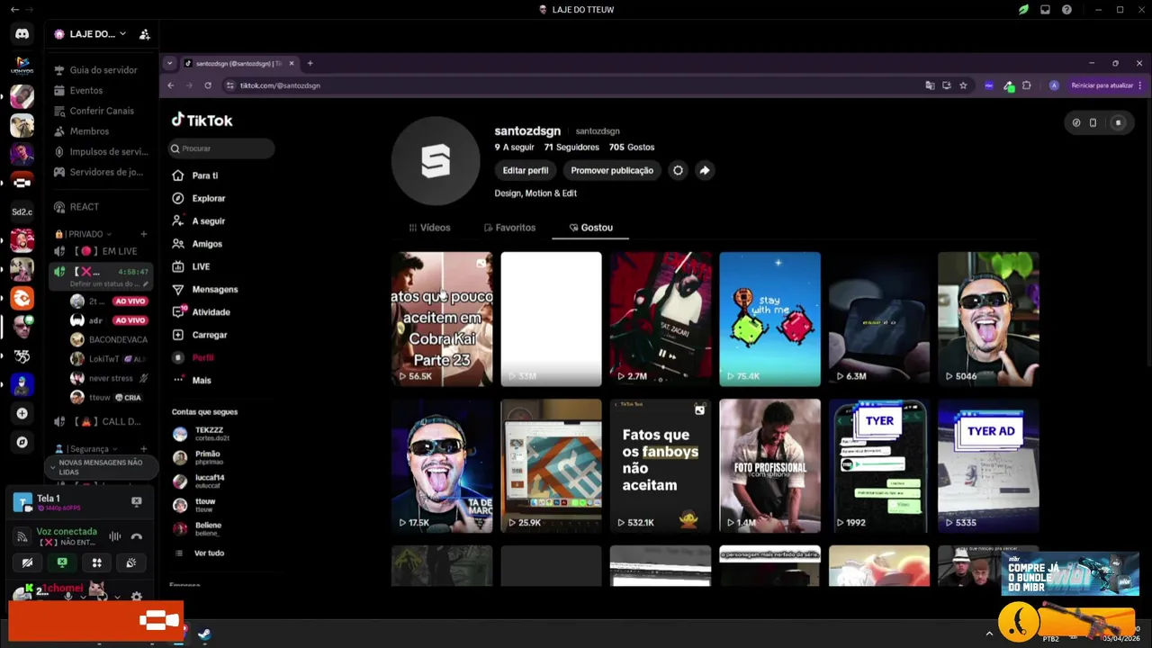Screen dimensions: 1152x648
Task: Open Discord direct messages home icon
Action: 22,34
